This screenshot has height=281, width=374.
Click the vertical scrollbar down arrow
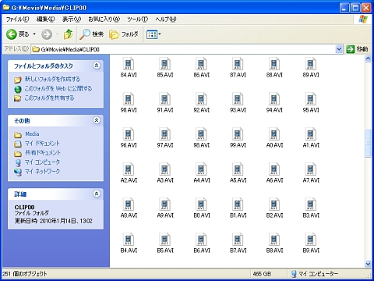point(368,264)
